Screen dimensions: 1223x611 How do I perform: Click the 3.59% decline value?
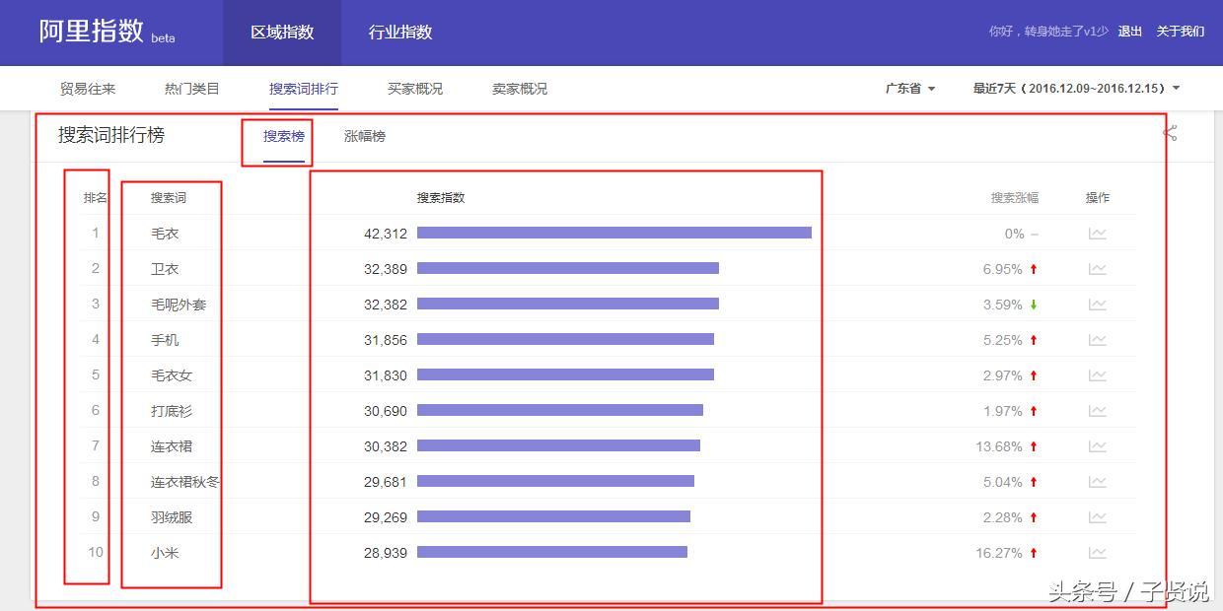click(x=1003, y=305)
